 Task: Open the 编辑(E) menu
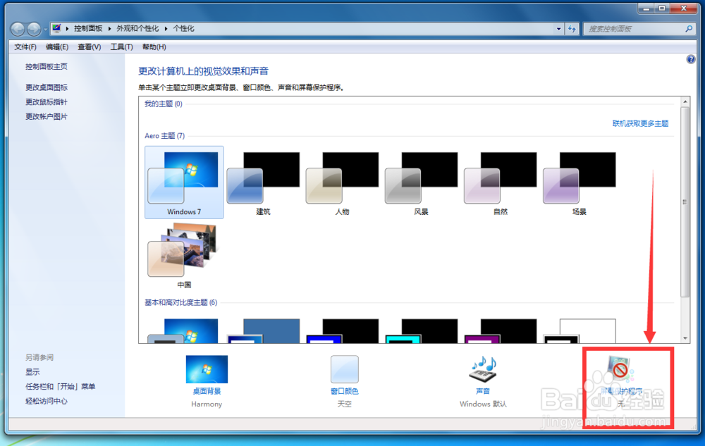coord(57,47)
